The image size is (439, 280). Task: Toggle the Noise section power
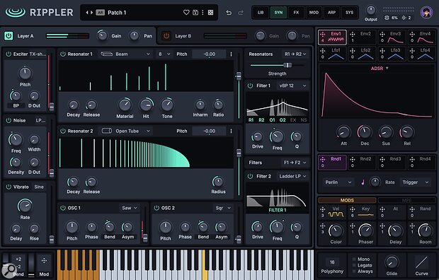8,120
